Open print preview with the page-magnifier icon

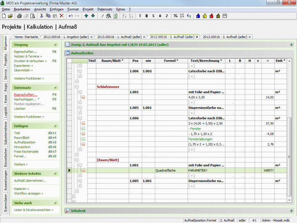coord(33,16)
